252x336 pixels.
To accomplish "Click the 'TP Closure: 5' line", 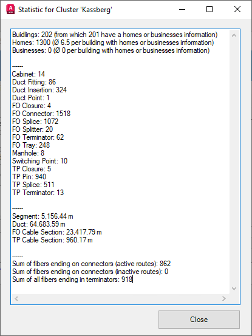I will [32, 170].
